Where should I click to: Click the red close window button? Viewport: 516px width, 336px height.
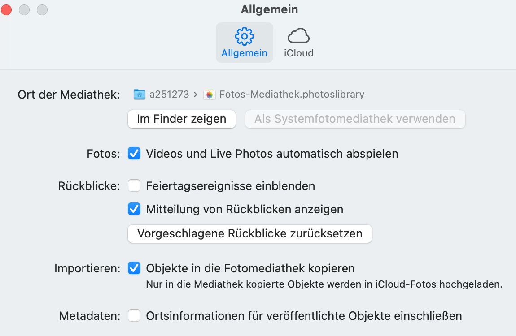(6, 9)
